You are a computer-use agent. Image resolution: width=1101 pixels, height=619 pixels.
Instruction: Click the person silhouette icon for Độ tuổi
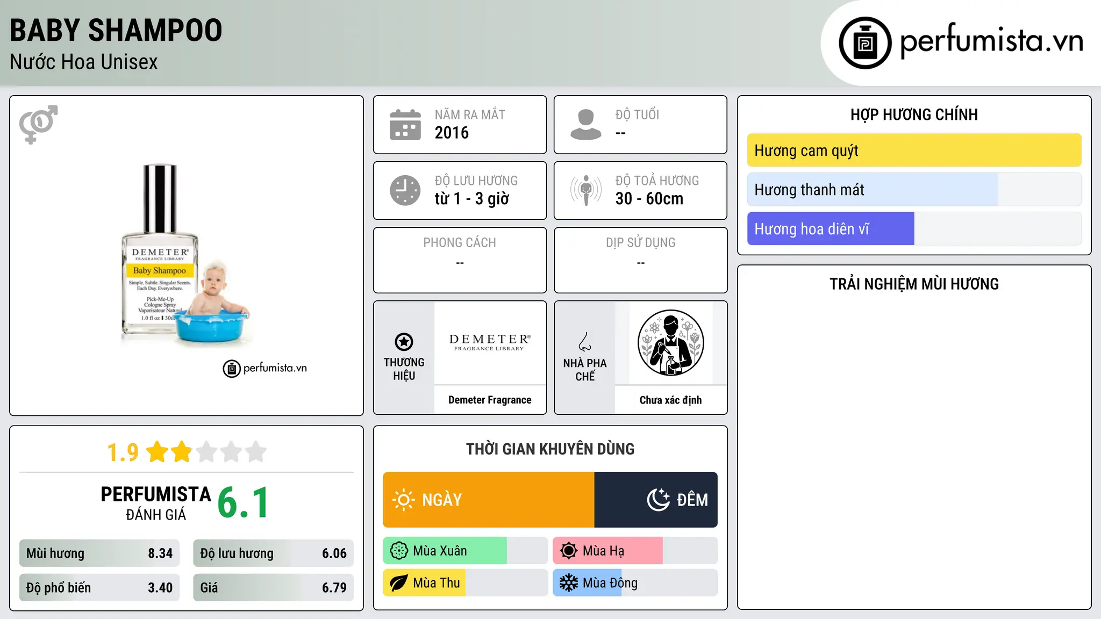[586, 125]
